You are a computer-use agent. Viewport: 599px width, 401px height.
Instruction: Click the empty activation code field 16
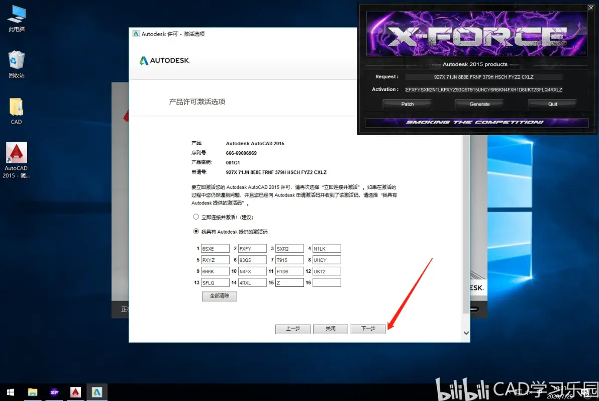(x=327, y=282)
